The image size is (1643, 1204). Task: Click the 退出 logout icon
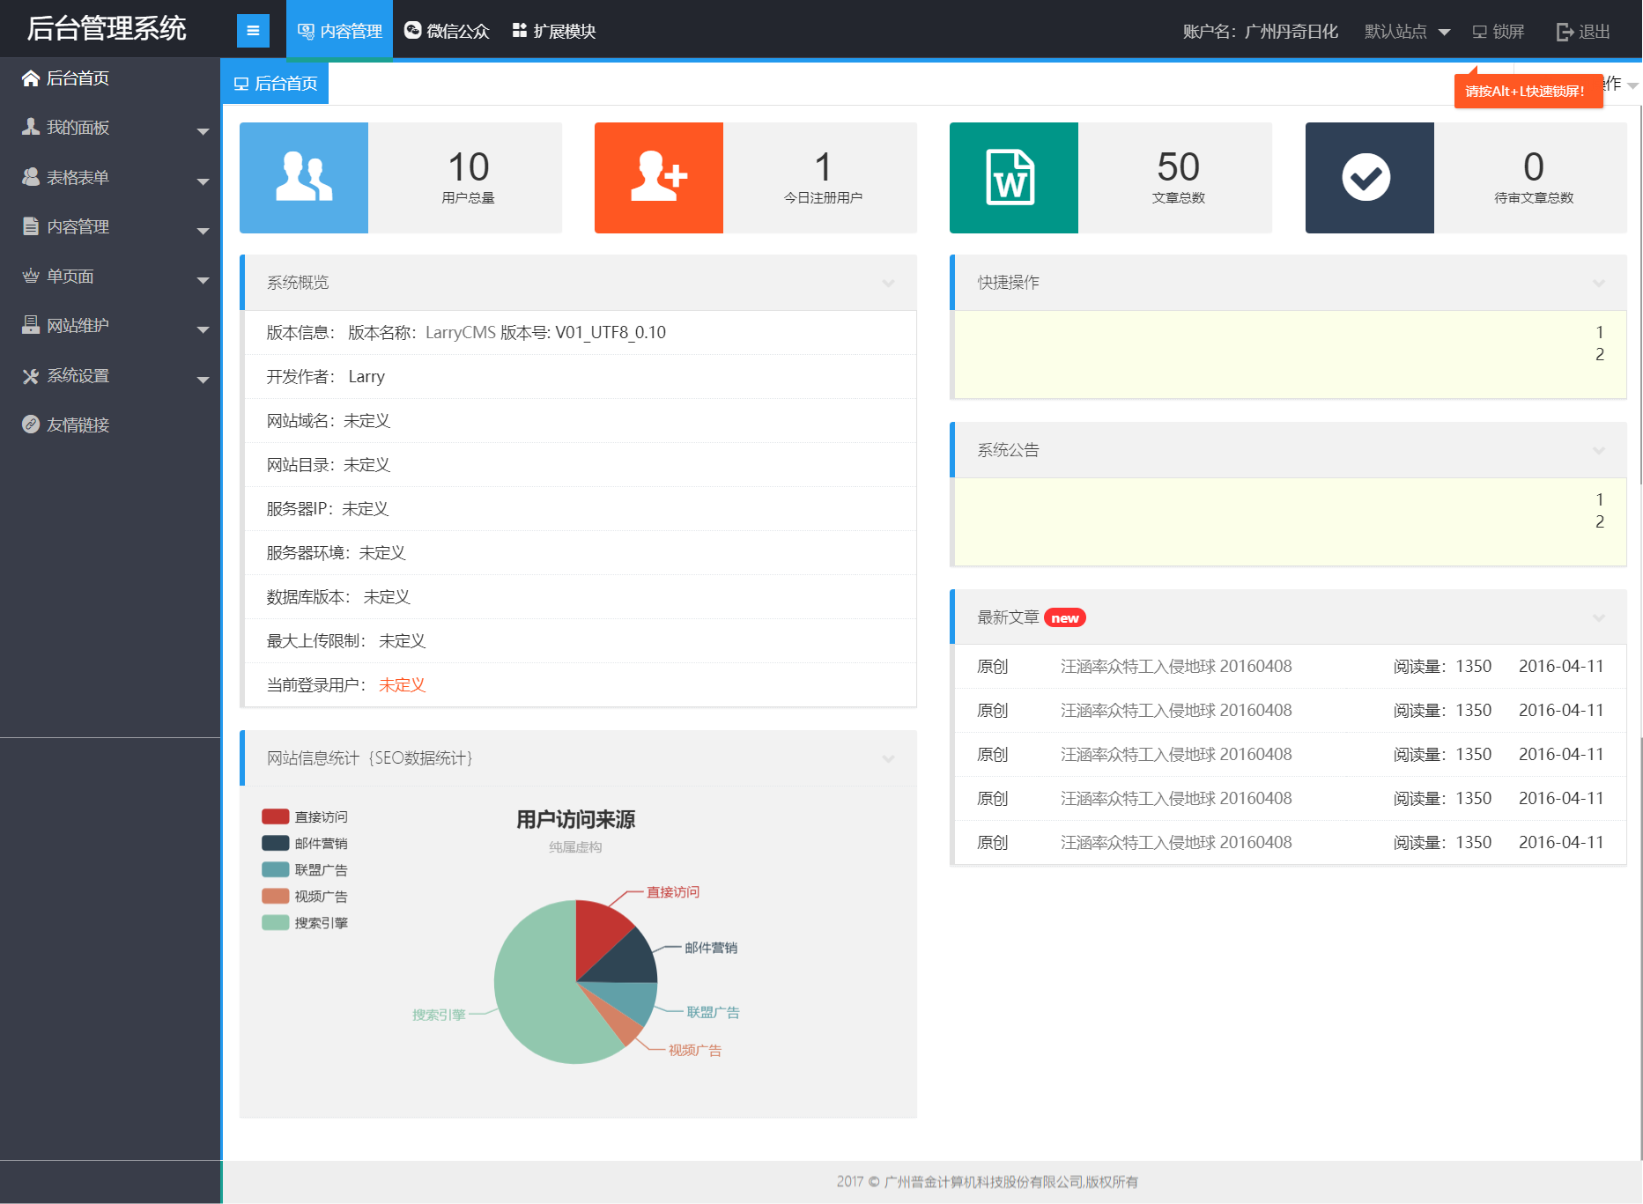(1565, 32)
